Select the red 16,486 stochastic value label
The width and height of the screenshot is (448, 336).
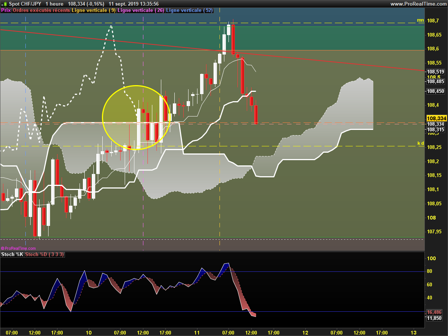(x=434, y=312)
